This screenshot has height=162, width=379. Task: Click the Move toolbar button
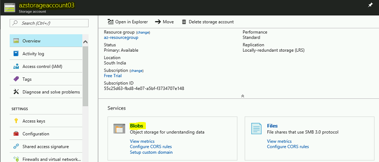[164, 22]
